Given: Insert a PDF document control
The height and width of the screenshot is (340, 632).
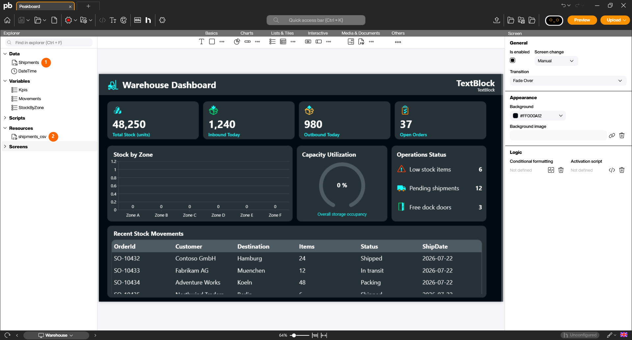Looking at the screenshot, I should pos(361,42).
